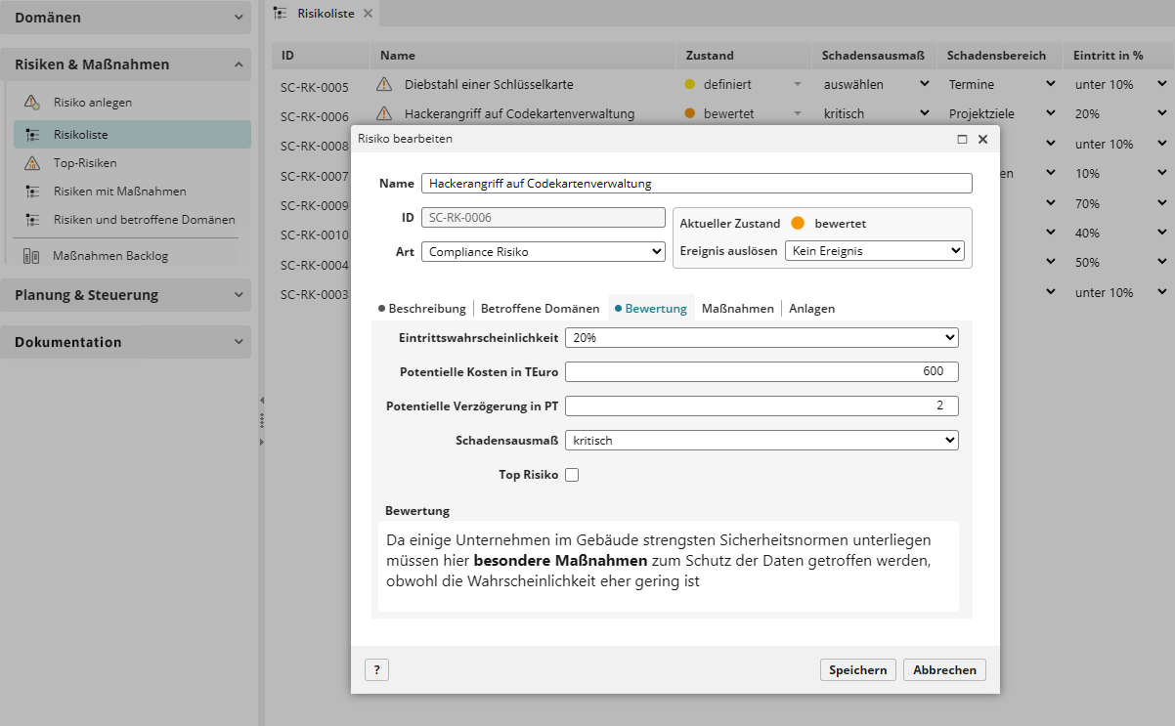Click Diebstahl einer Schlüsselkarte row name
This screenshot has width=1175, height=726.
pyautogui.click(x=489, y=85)
